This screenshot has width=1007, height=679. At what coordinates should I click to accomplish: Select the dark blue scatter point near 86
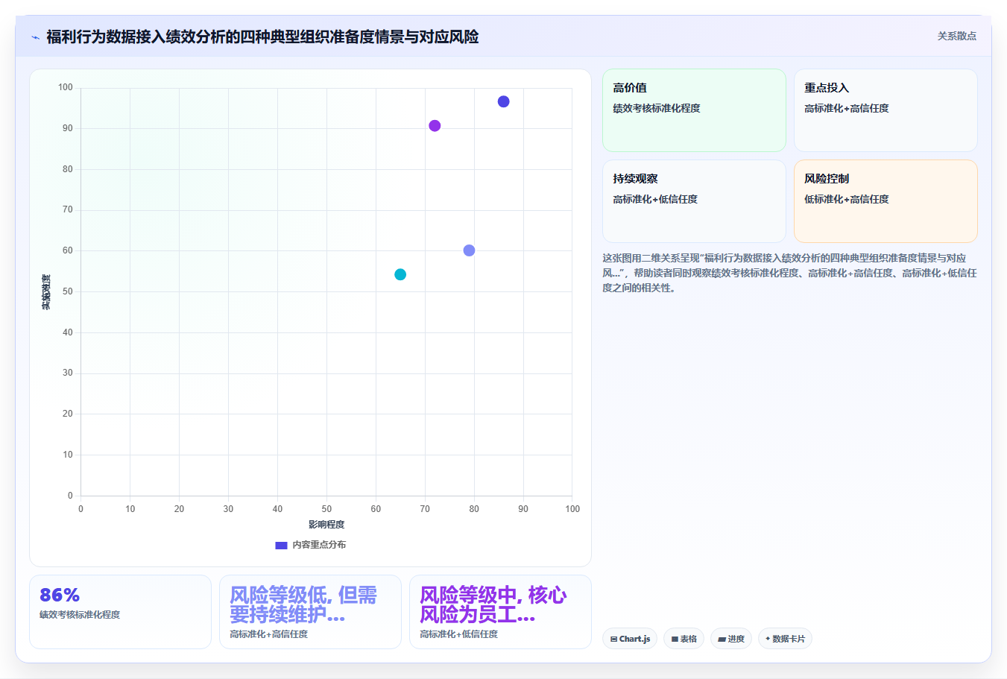504,101
